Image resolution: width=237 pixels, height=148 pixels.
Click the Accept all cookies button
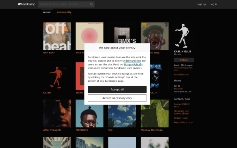117,90
